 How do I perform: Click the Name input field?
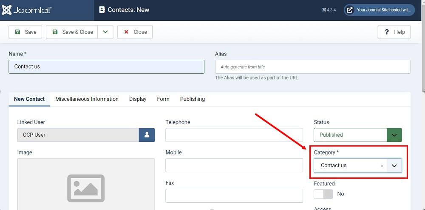[107, 66]
